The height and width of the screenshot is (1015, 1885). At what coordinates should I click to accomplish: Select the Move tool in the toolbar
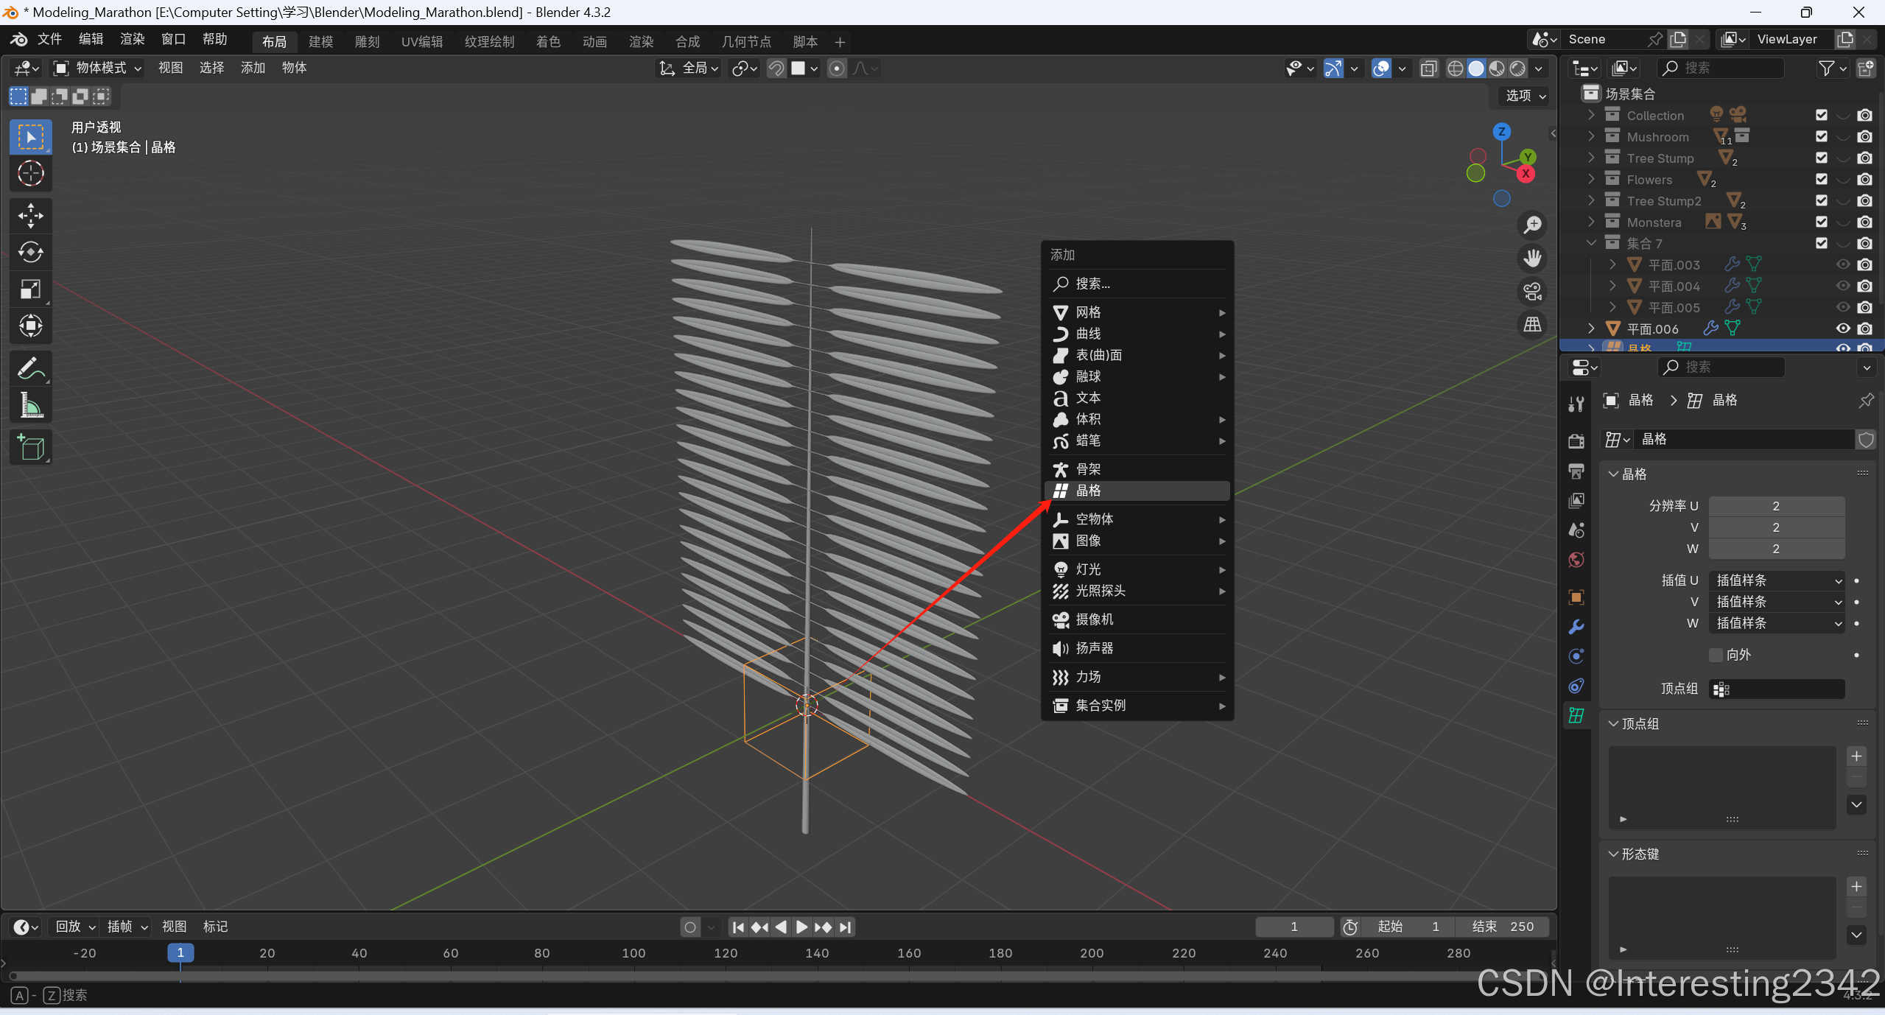[x=30, y=216]
